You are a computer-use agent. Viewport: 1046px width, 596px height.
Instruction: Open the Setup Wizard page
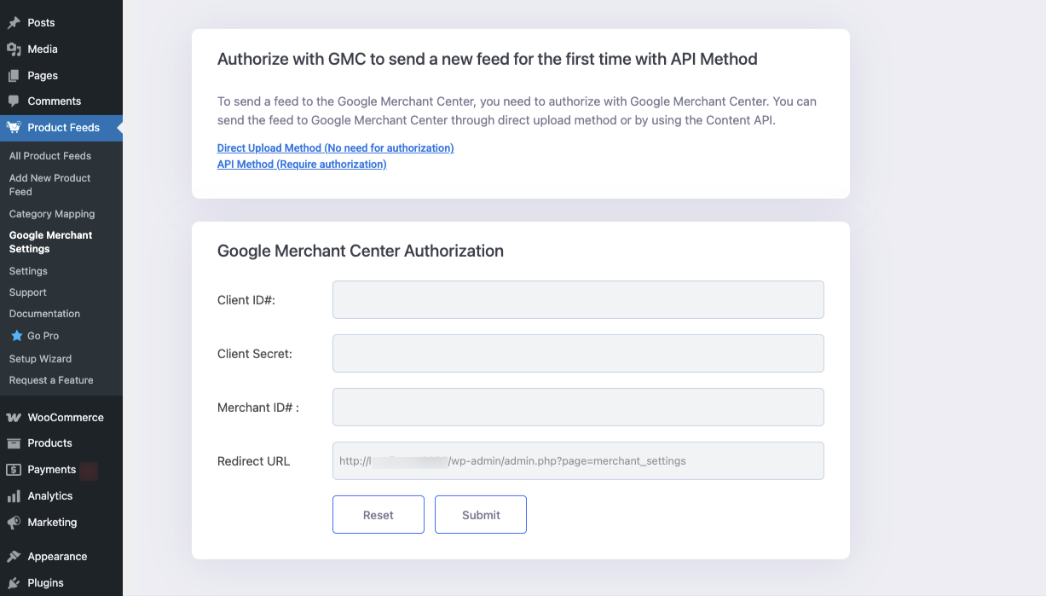[x=40, y=359]
